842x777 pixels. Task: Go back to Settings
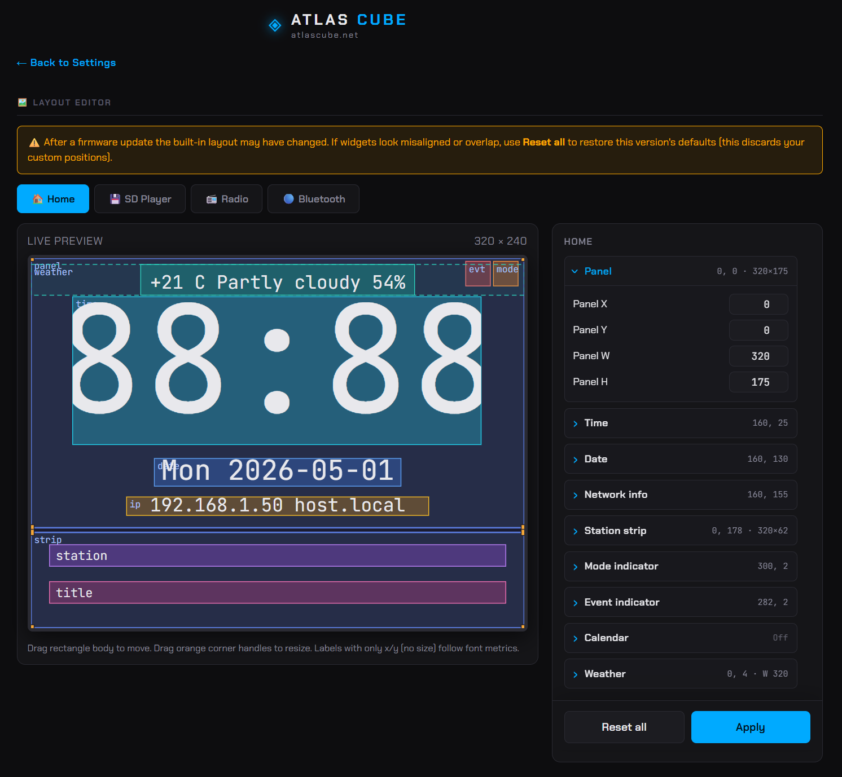coord(66,63)
